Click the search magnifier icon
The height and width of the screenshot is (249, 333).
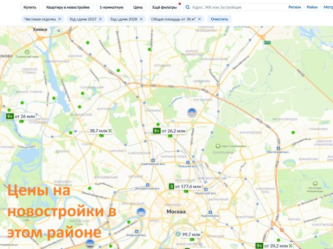click(x=187, y=7)
